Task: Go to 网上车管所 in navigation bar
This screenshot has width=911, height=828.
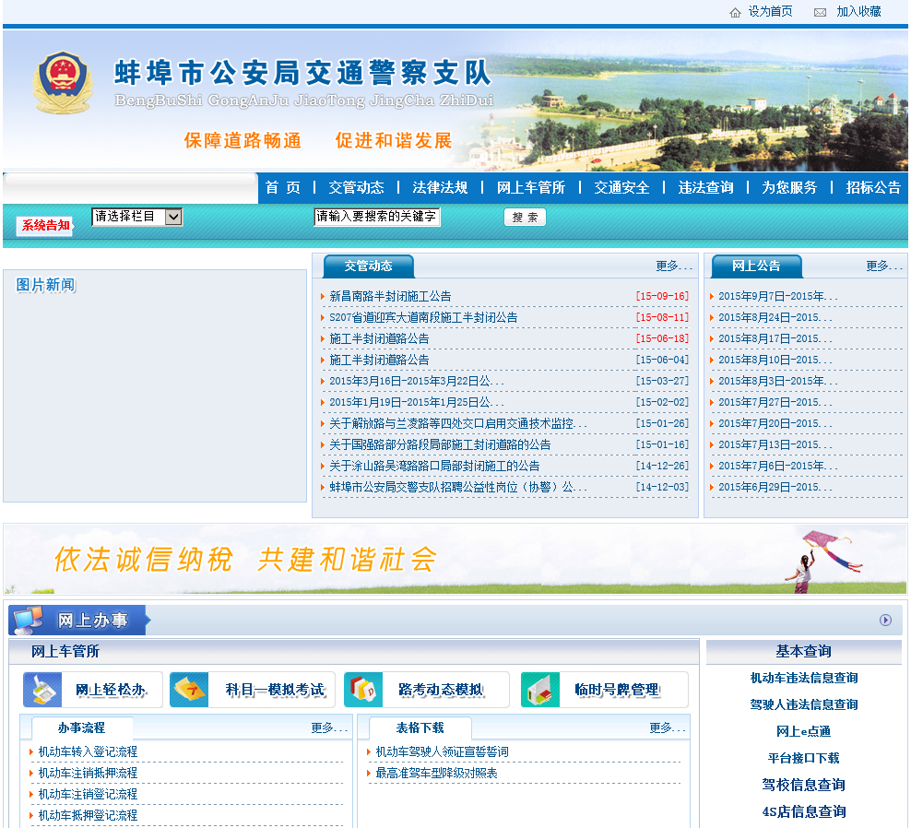Action: 531,188
